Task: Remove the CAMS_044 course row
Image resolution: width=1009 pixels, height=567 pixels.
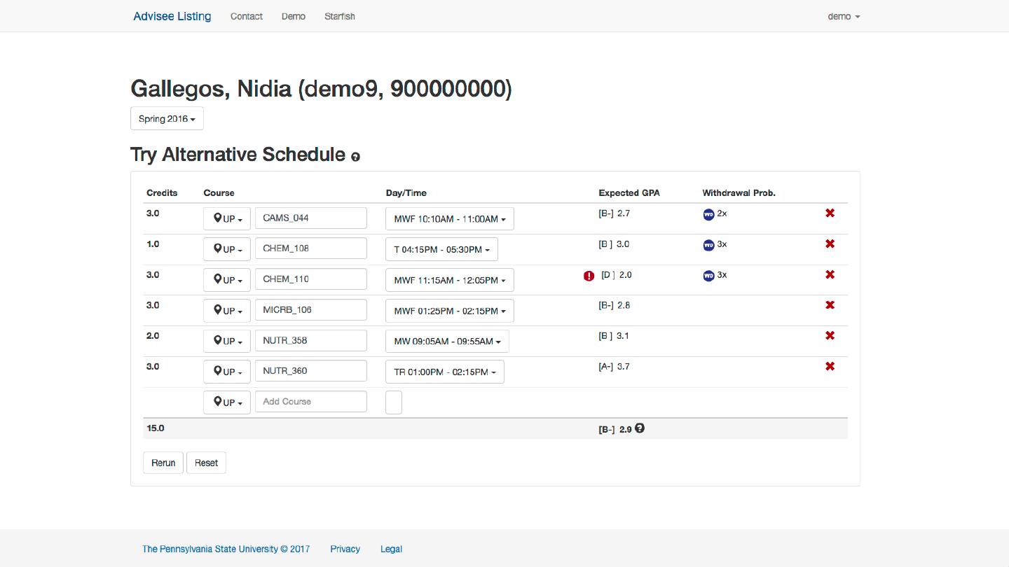Action: click(830, 213)
